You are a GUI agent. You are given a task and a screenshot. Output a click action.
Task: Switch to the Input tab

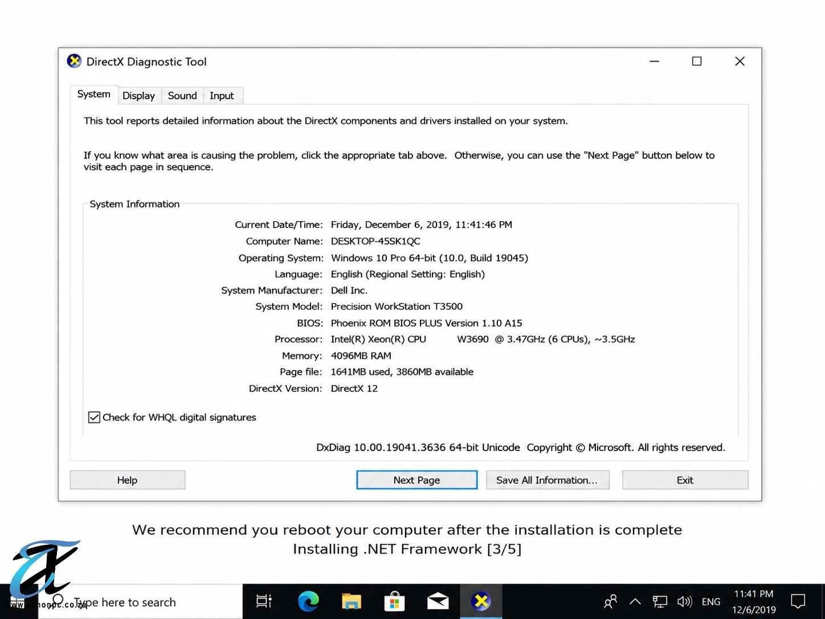[222, 96]
